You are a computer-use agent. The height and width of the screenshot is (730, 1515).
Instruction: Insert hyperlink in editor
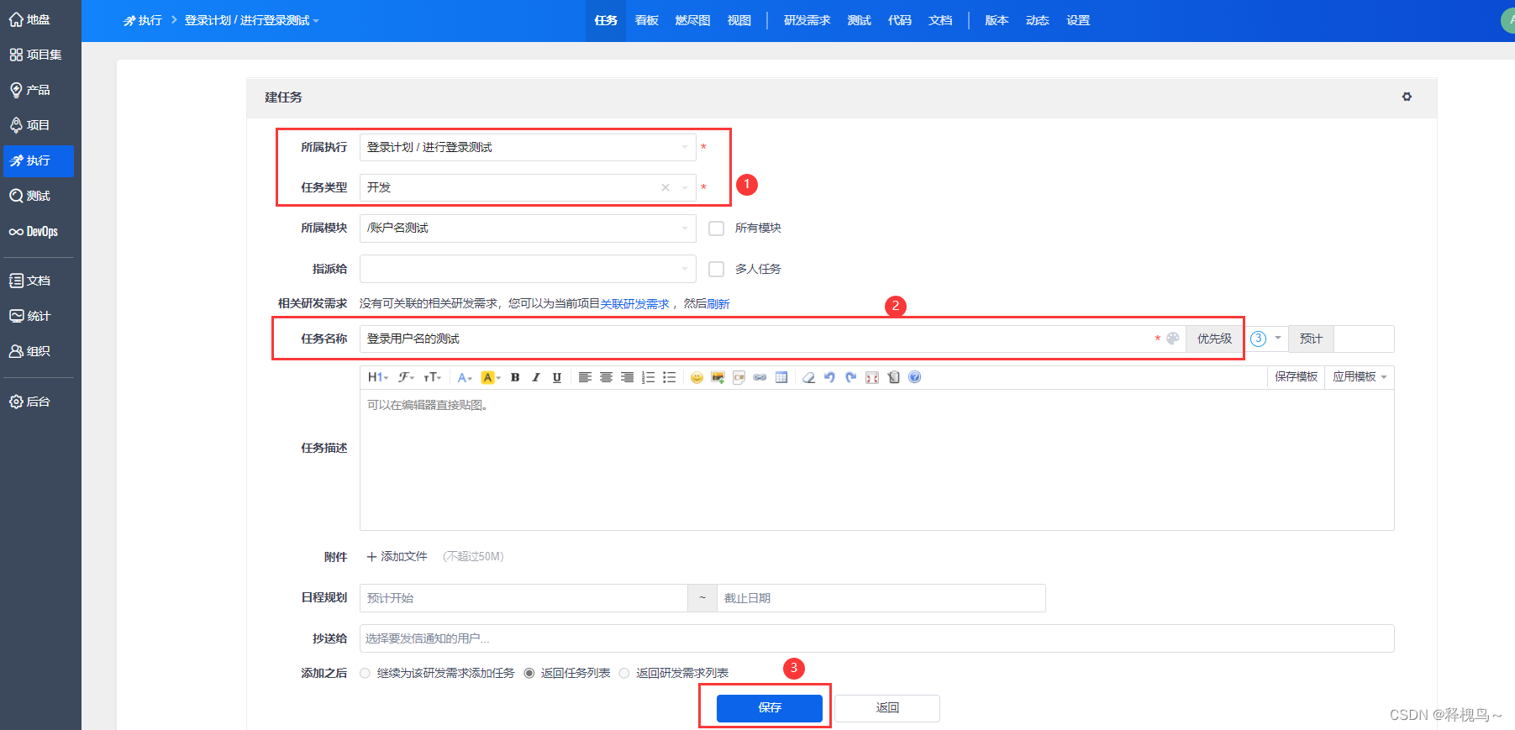click(x=760, y=377)
